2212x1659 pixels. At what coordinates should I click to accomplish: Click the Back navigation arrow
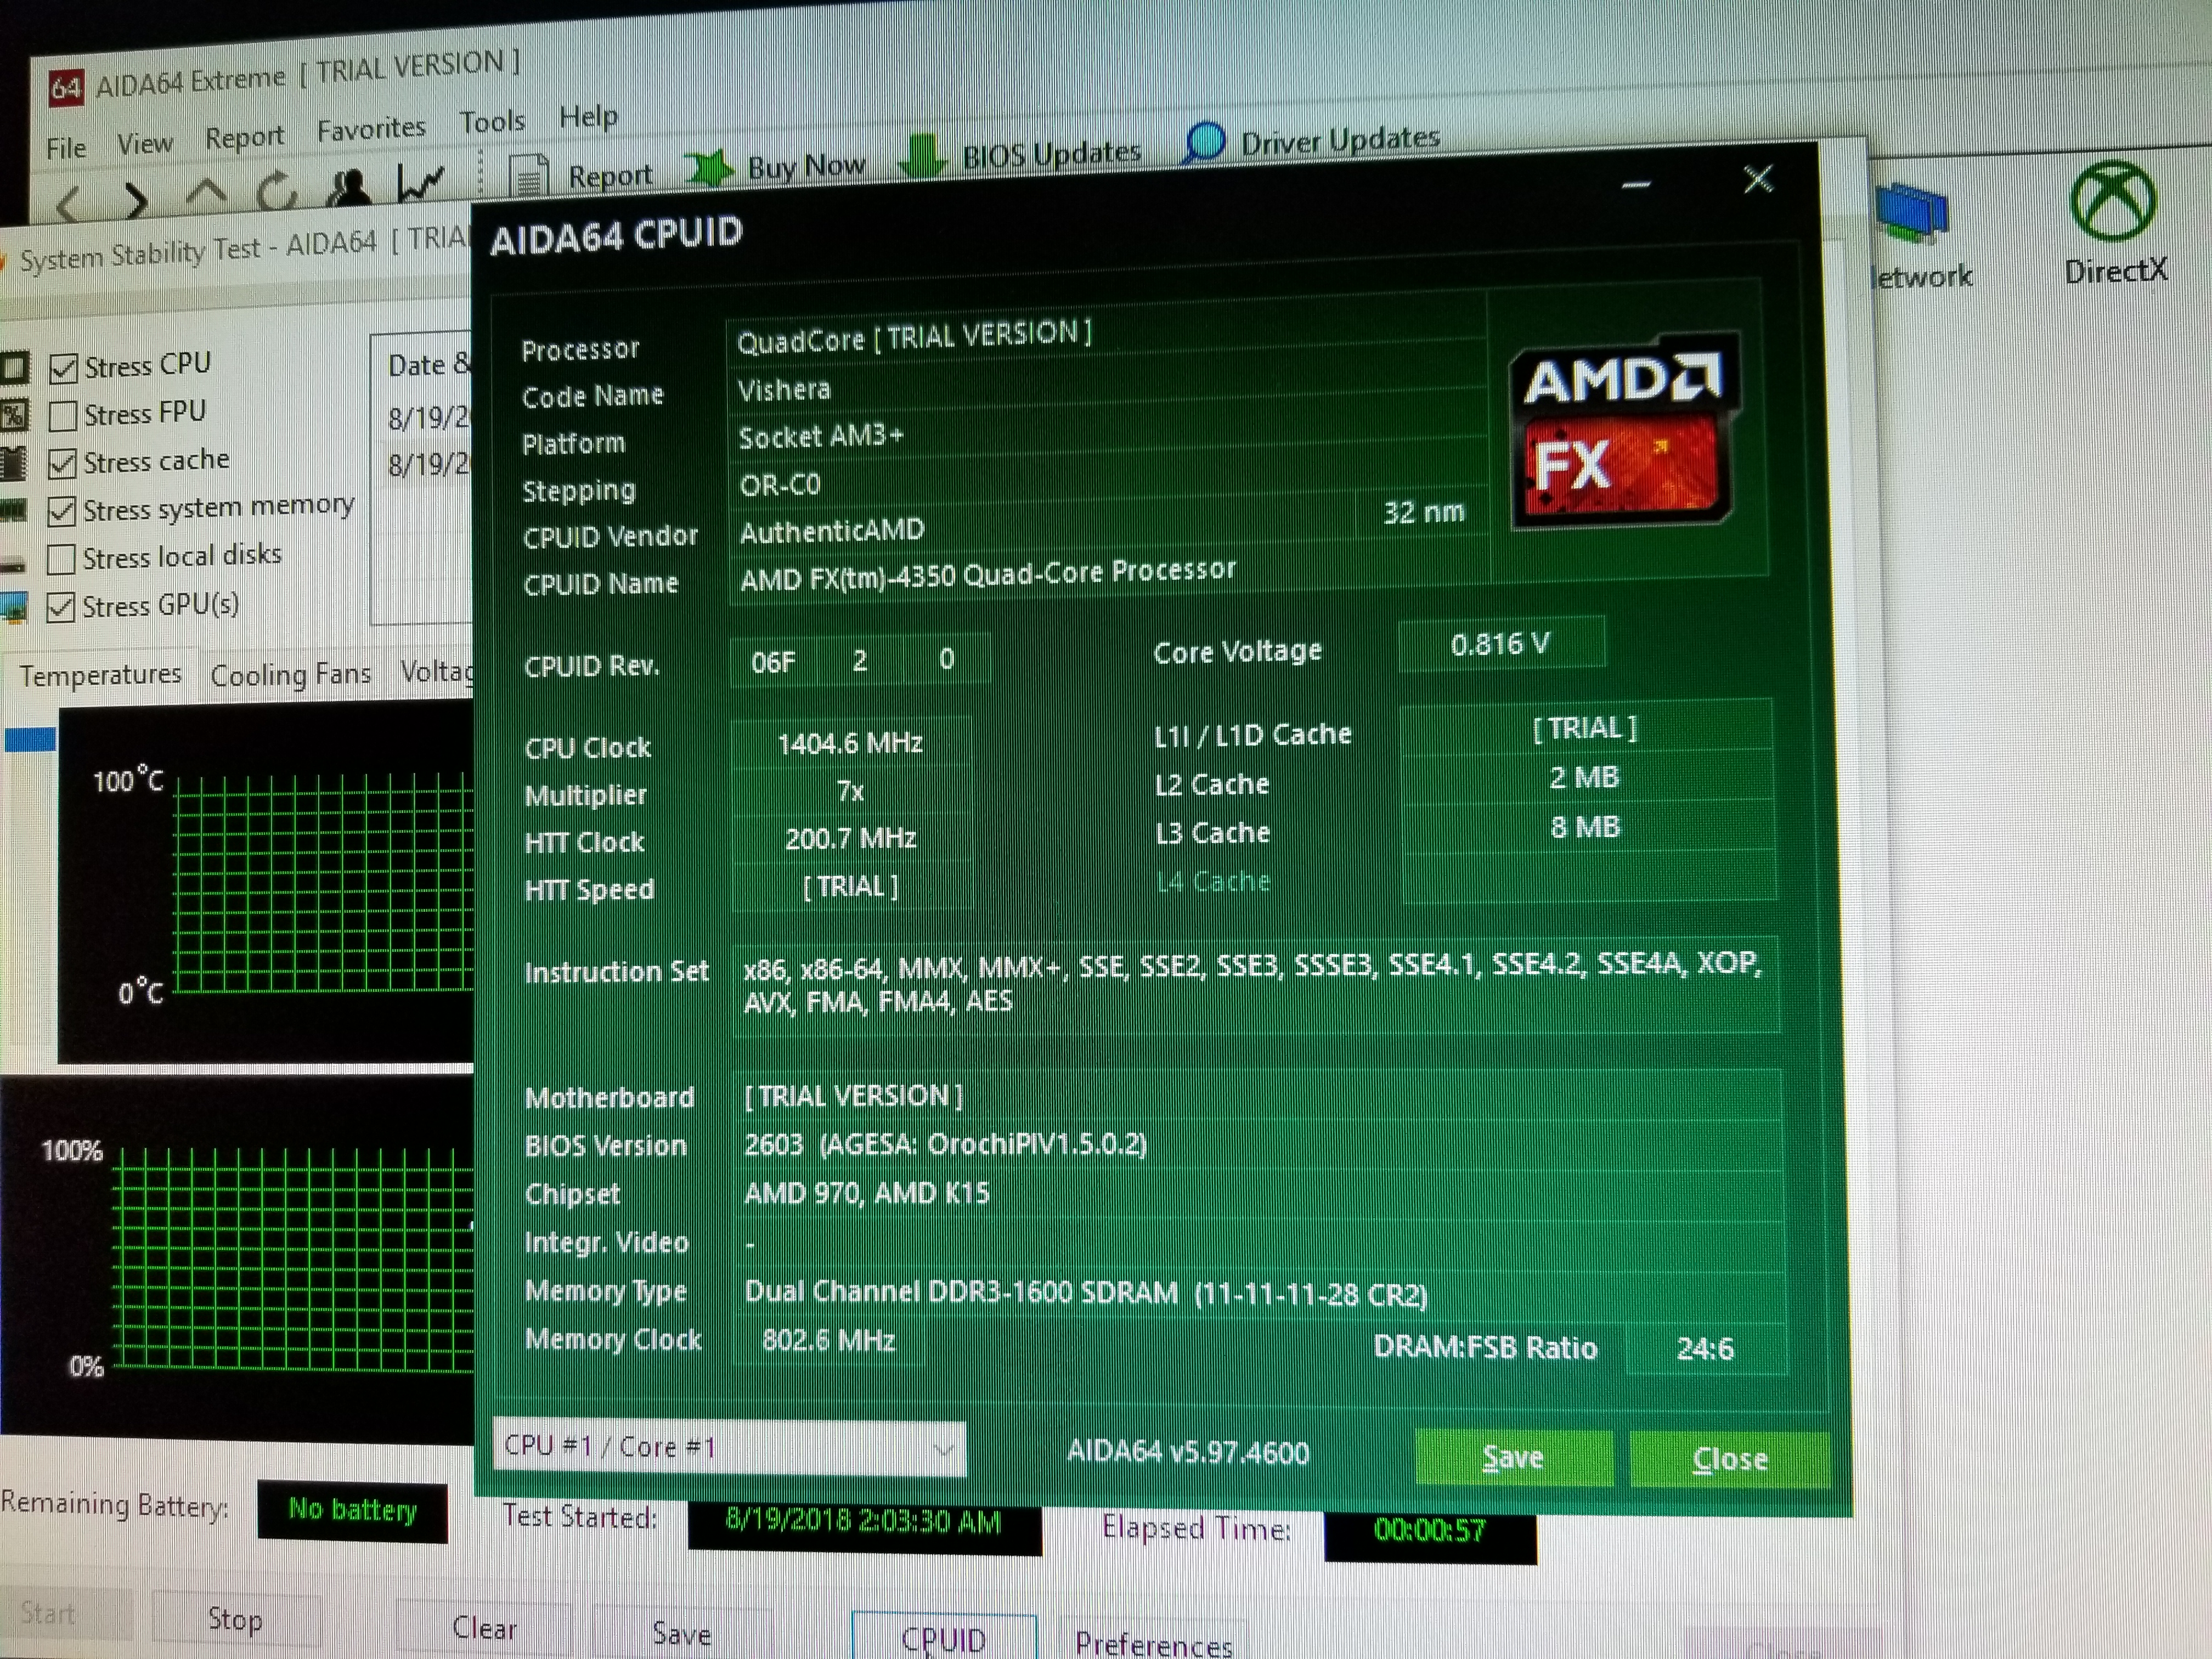(x=68, y=205)
